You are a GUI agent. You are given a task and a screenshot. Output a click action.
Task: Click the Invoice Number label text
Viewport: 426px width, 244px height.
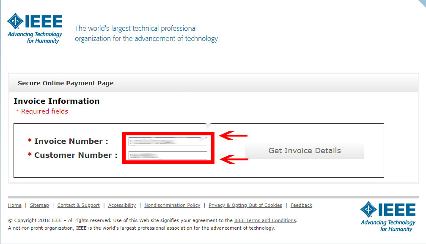[71, 141]
